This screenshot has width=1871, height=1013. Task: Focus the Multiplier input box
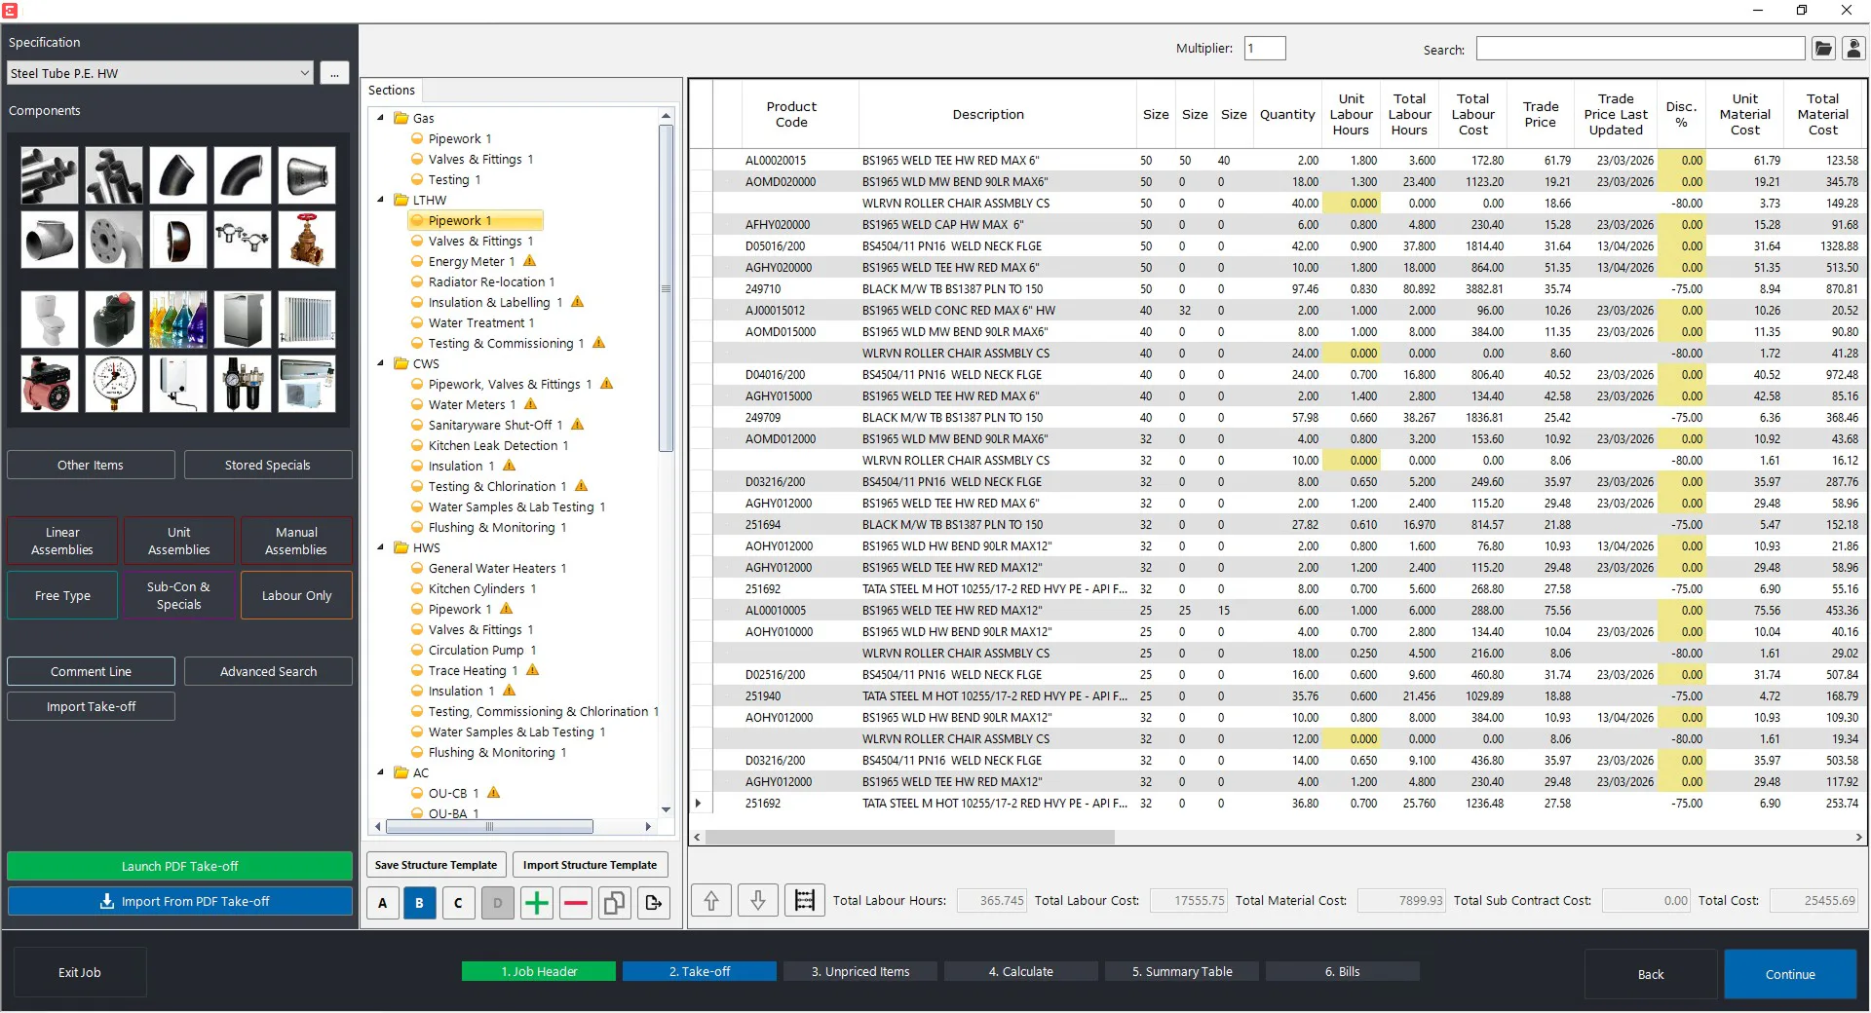[1265, 49]
